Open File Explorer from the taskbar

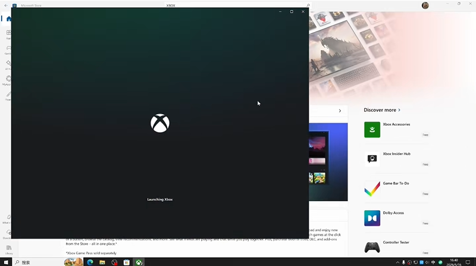pyautogui.click(x=102, y=262)
